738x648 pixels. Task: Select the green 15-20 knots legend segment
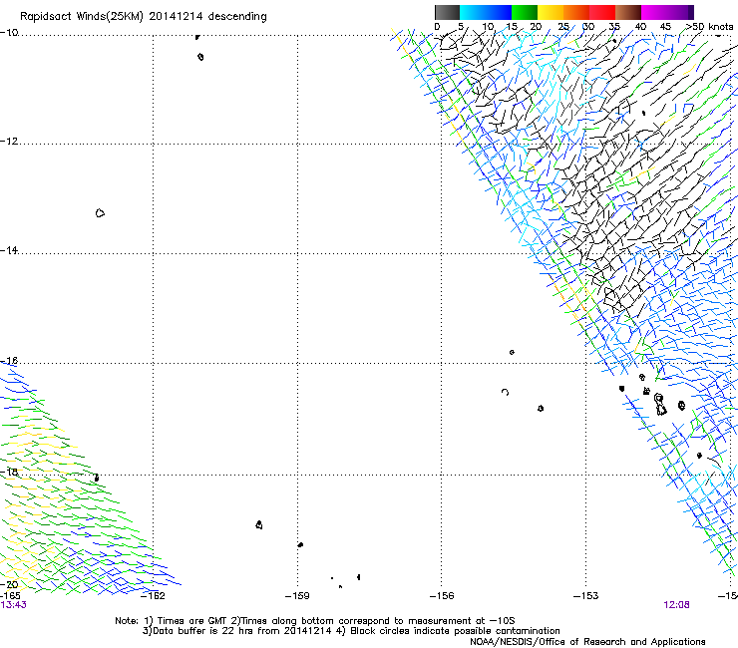(525, 12)
